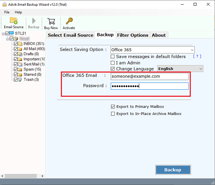This screenshot has height=185, width=215.
Task: Click the folder tree scroll right arrow
Action: click(x=42, y=176)
